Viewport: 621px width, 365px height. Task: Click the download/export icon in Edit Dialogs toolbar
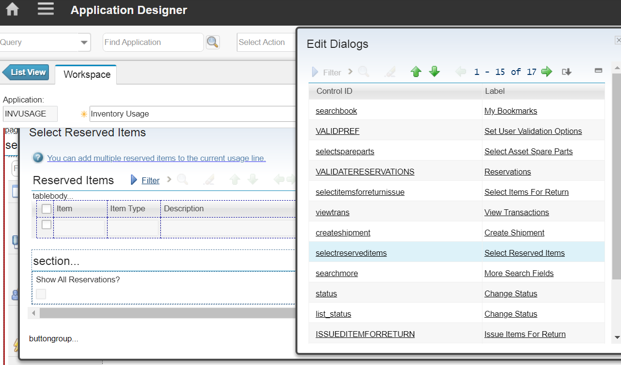click(x=566, y=72)
